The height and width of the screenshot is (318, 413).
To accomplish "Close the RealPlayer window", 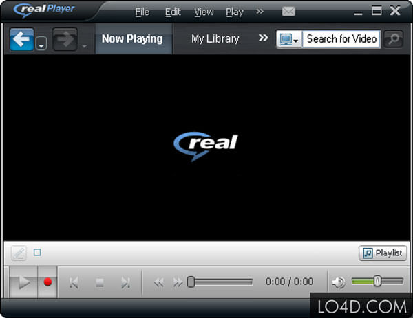I will [x=395, y=11].
